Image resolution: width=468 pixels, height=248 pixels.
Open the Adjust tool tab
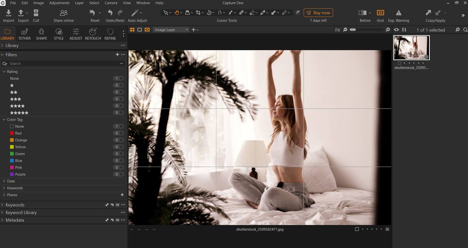coord(76,34)
